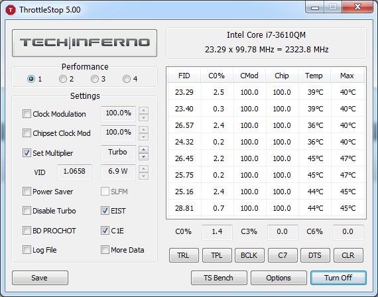Click the C3% field
The image size is (378, 297).
[283, 232]
